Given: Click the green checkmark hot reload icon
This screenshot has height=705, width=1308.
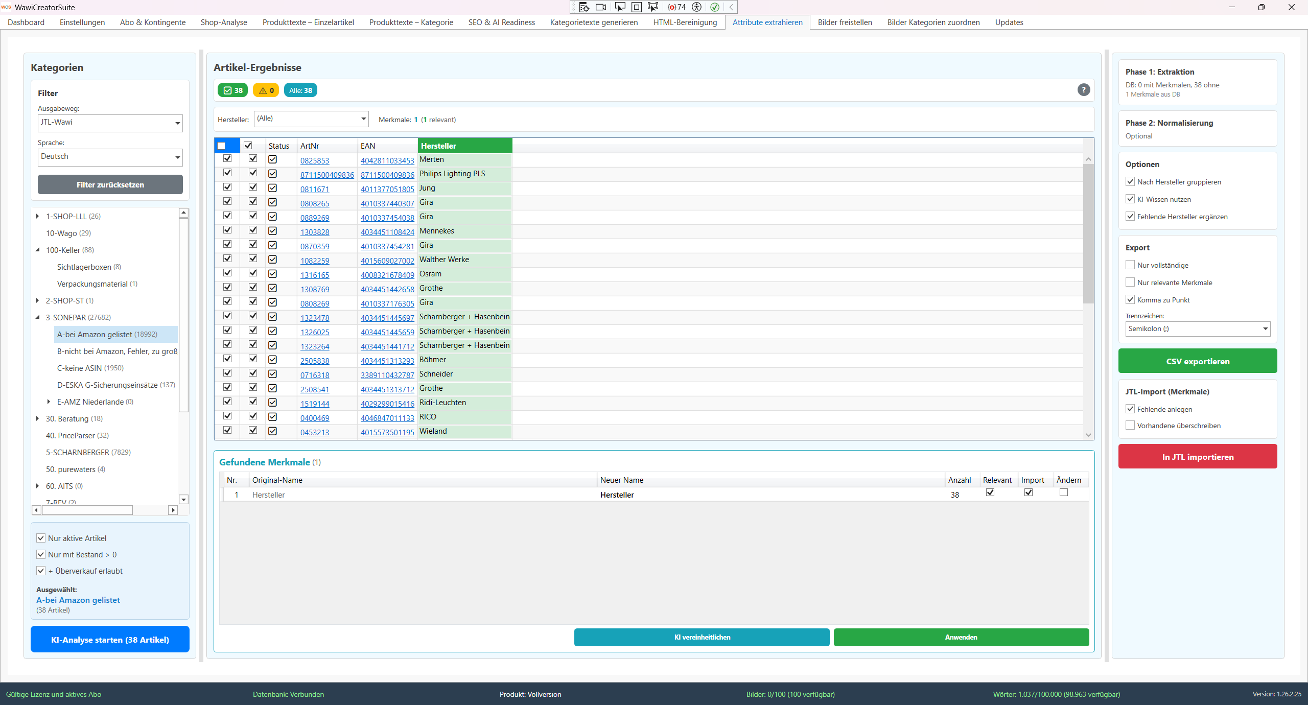Looking at the screenshot, I should pyautogui.click(x=715, y=7).
